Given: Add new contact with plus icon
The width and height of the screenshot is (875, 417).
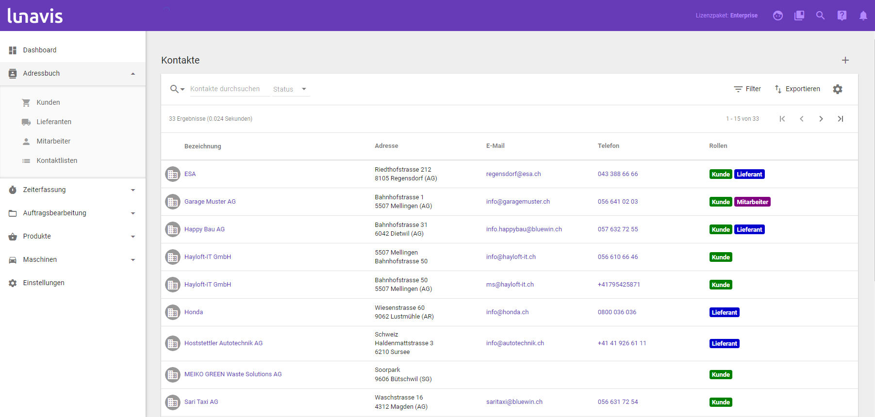Looking at the screenshot, I should pyautogui.click(x=845, y=60).
